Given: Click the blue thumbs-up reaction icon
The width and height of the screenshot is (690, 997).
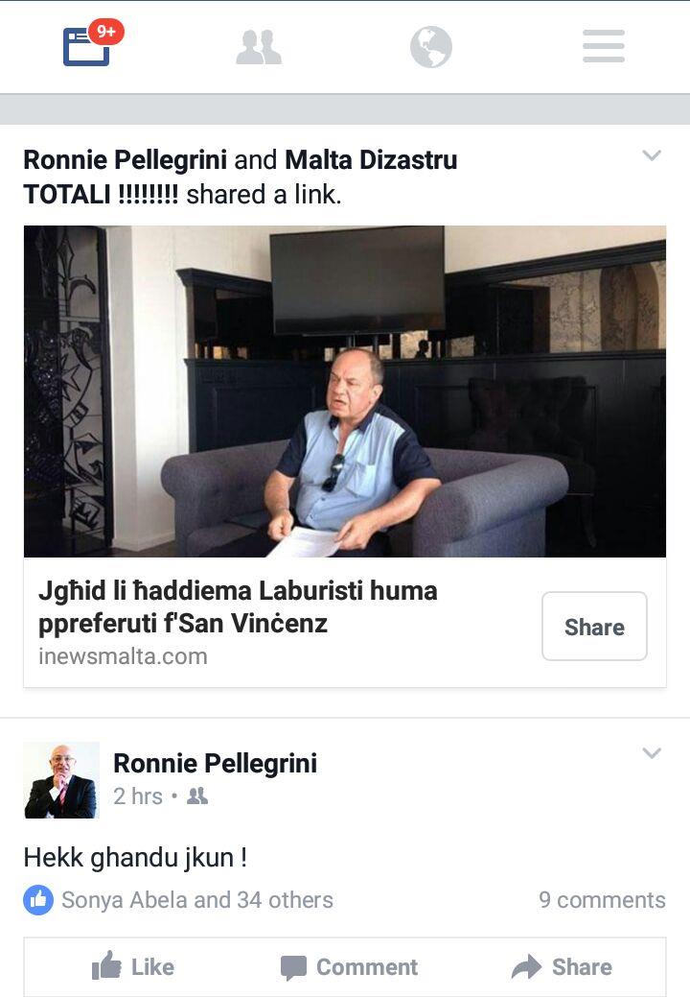Looking at the screenshot, I should (x=38, y=900).
